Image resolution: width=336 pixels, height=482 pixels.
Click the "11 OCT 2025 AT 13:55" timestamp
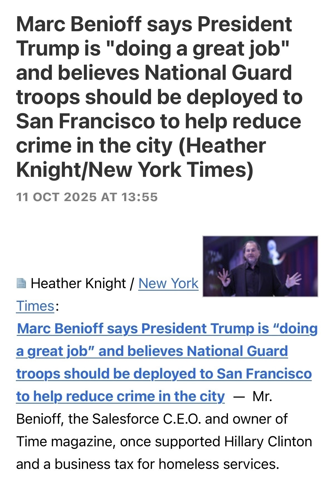87,197
